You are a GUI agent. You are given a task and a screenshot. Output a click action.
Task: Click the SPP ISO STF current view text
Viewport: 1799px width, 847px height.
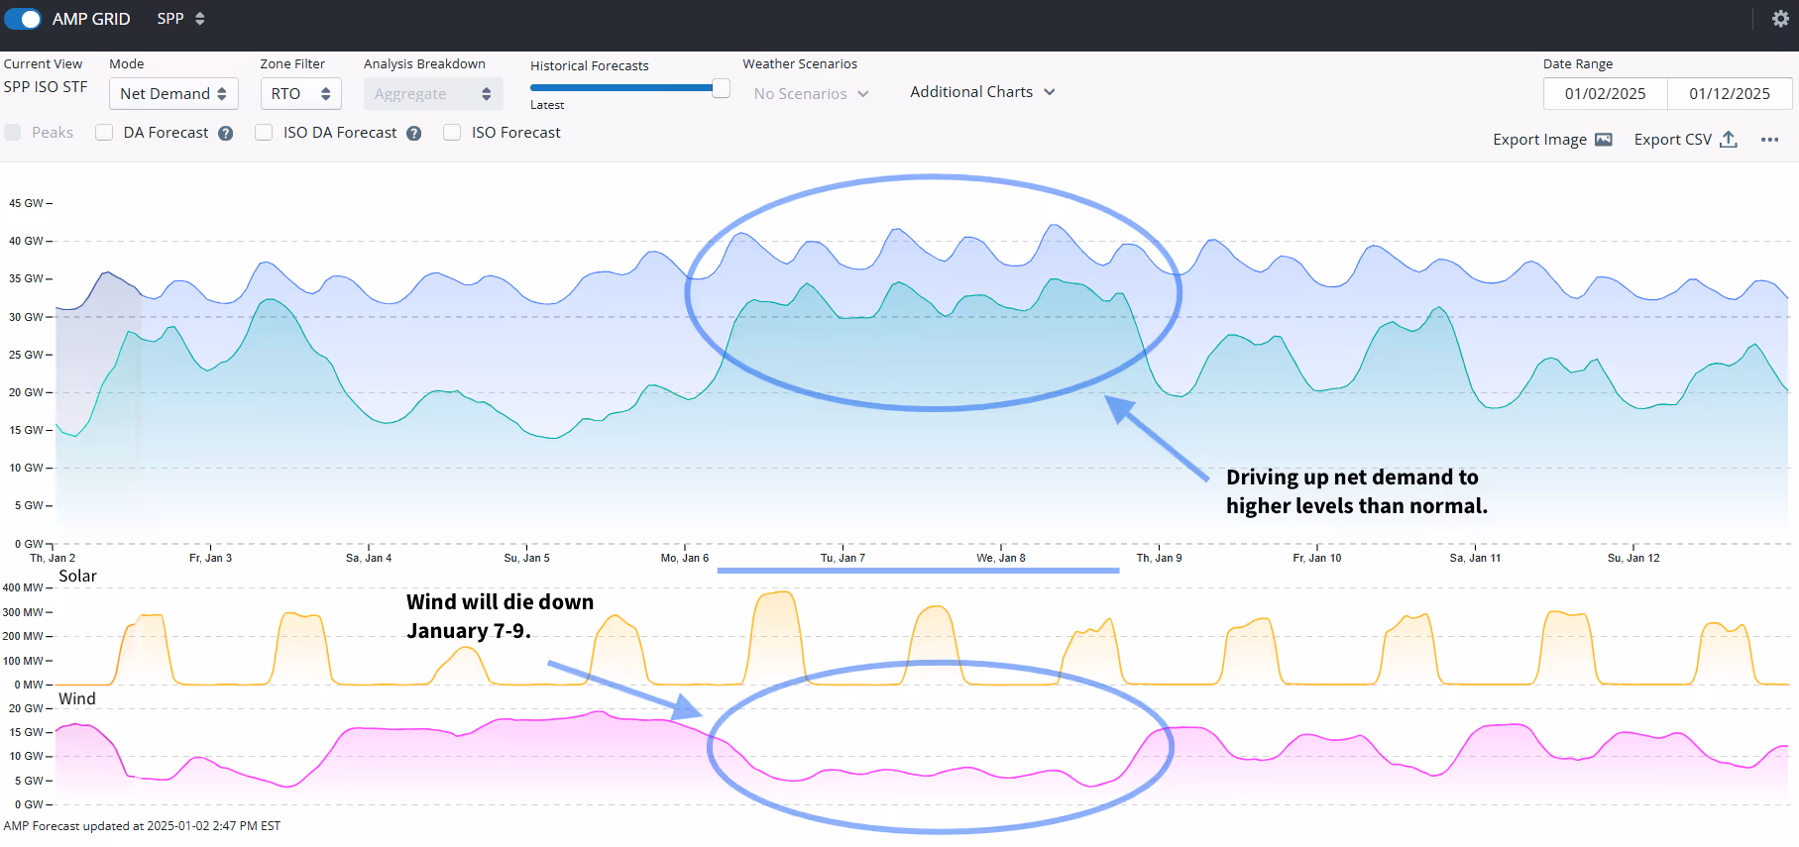coord(46,87)
